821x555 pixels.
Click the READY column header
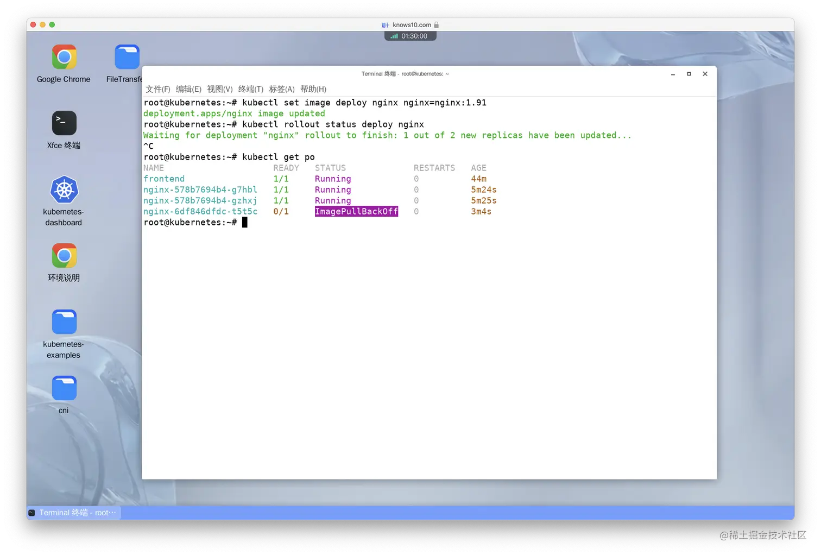[286, 168]
